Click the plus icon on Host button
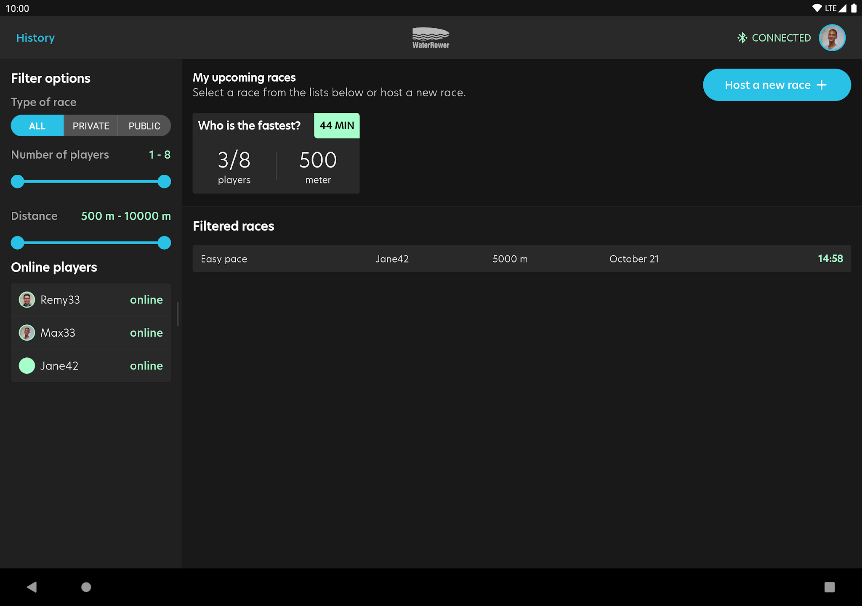The height and width of the screenshot is (606, 862). [x=822, y=85]
